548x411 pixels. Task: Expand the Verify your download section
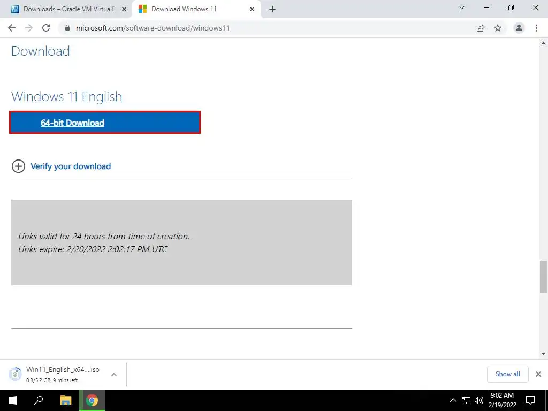point(18,166)
